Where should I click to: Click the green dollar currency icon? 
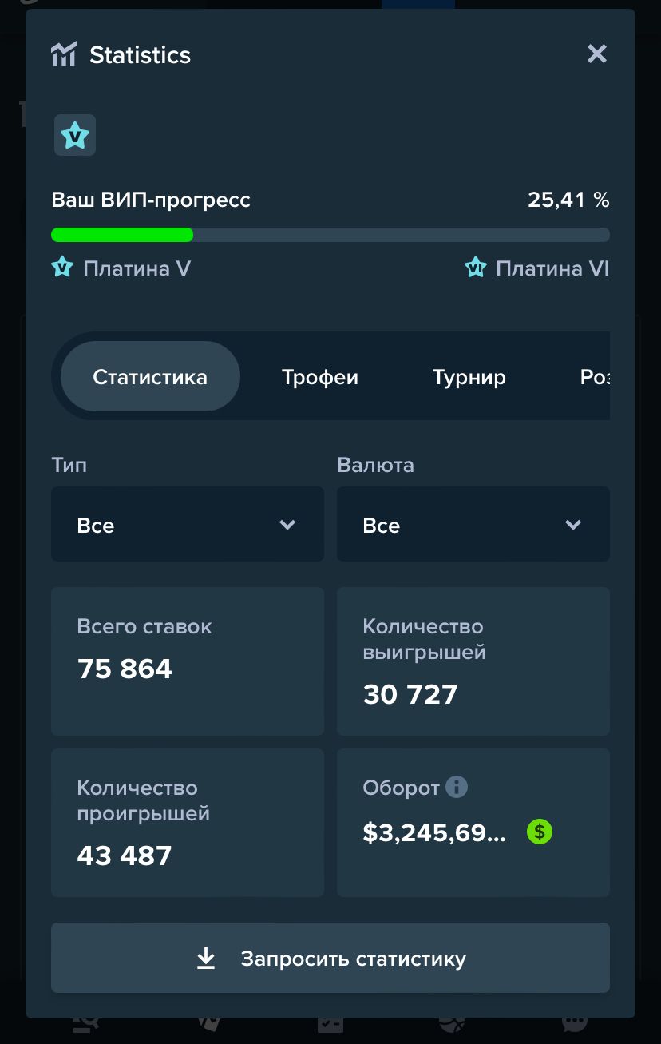[x=540, y=832]
